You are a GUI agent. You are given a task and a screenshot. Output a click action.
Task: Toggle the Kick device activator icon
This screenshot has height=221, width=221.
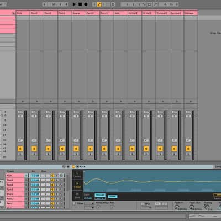pyautogui.click(x=73, y=166)
